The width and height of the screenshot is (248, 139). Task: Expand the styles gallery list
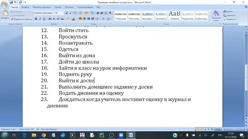pos(210,19)
